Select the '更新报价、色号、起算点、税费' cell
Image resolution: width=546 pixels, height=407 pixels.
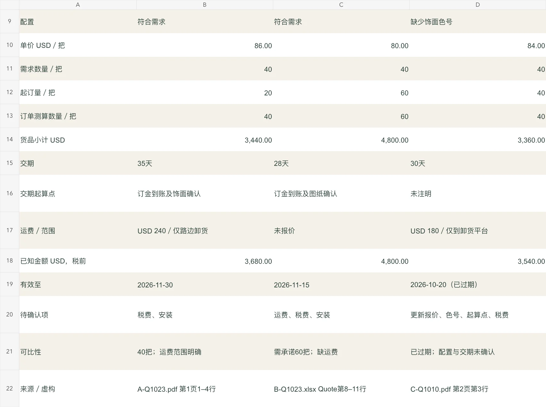point(478,315)
